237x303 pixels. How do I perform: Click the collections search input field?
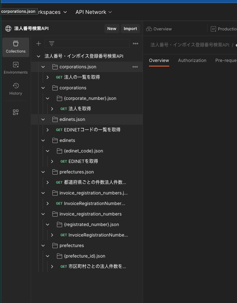[87, 44]
